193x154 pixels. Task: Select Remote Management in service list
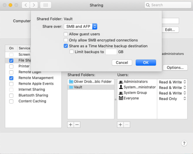click(x=36, y=78)
